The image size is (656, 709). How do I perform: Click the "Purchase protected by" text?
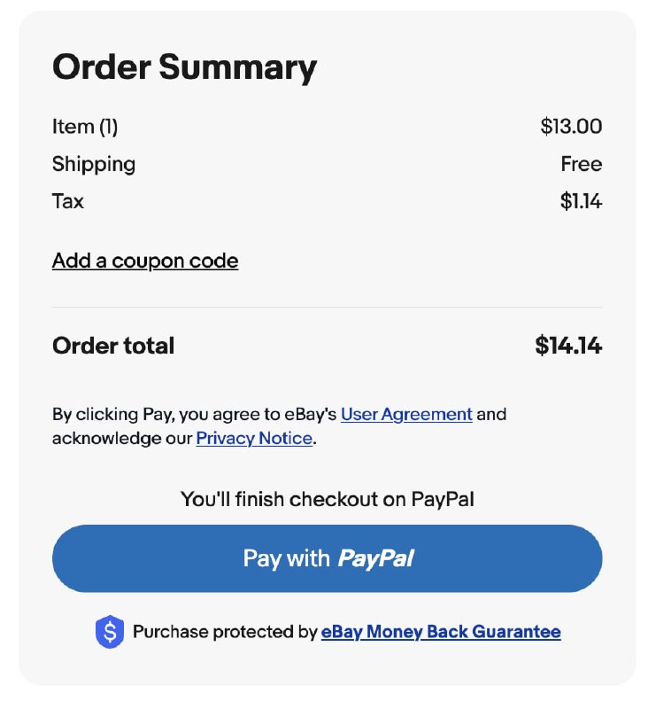tap(225, 632)
